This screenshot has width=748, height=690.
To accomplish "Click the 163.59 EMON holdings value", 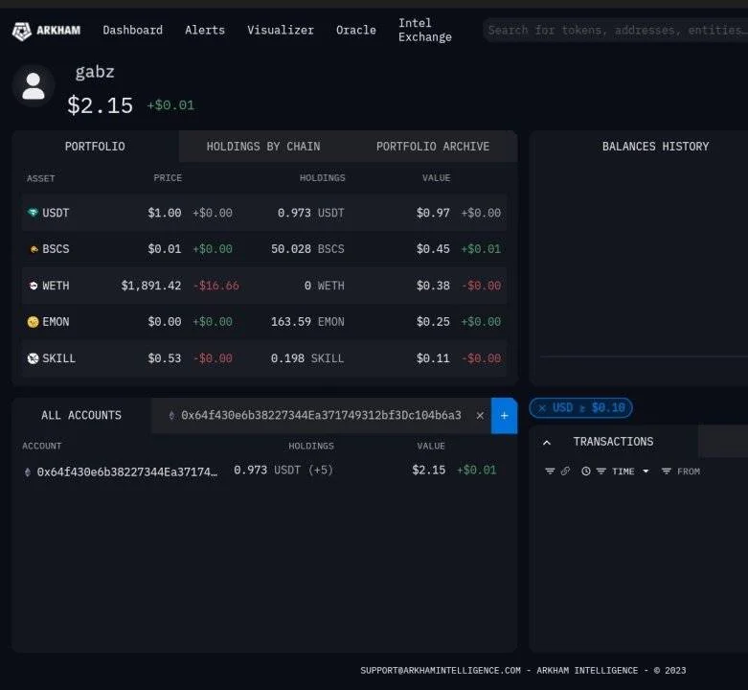I will coord(307,322).
